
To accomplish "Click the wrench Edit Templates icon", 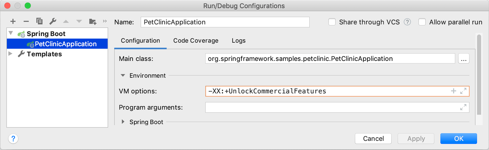I will [53, 21].
